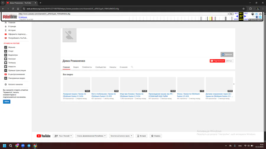The width and height of the screenshot is (266, 149).
Task: Click the channel search magnifier icon
Action: click(132, 67)
